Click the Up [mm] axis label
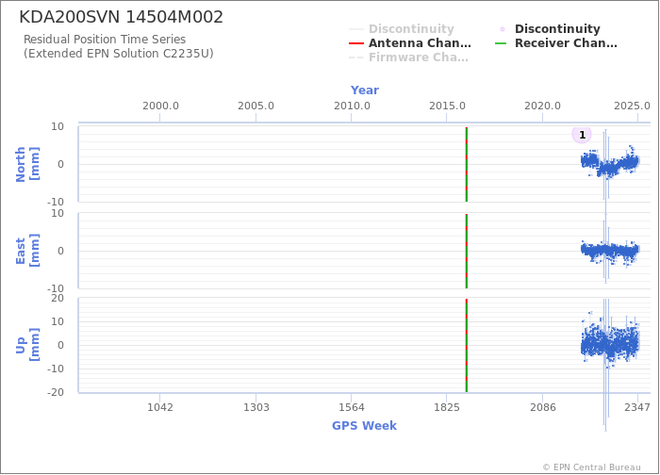This screenshot has width=660, height=475. click(x=27, y=345)
